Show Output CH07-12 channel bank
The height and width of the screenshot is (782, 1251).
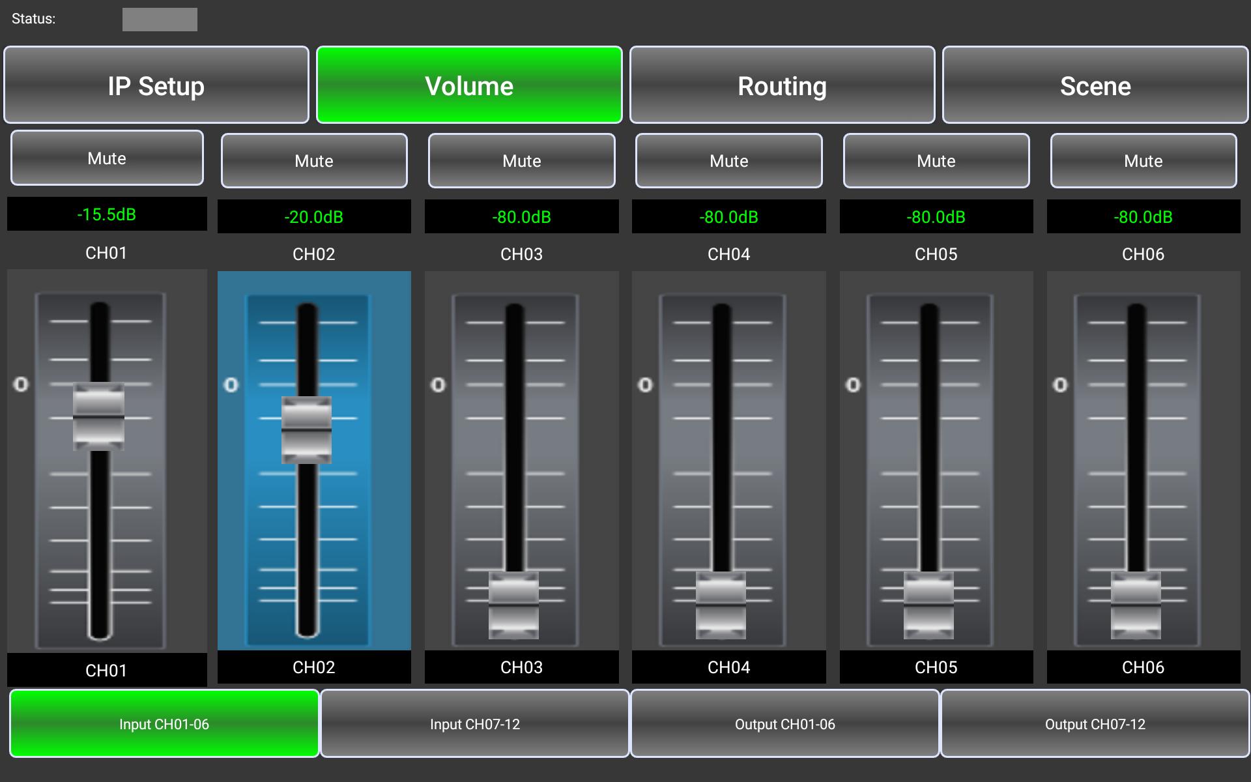click(x=1095, y=723)
